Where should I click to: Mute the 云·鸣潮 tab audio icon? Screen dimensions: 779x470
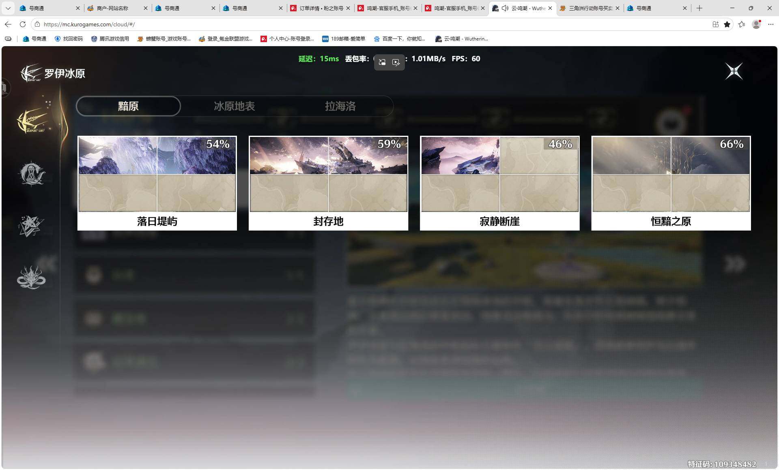coord(505,8)
